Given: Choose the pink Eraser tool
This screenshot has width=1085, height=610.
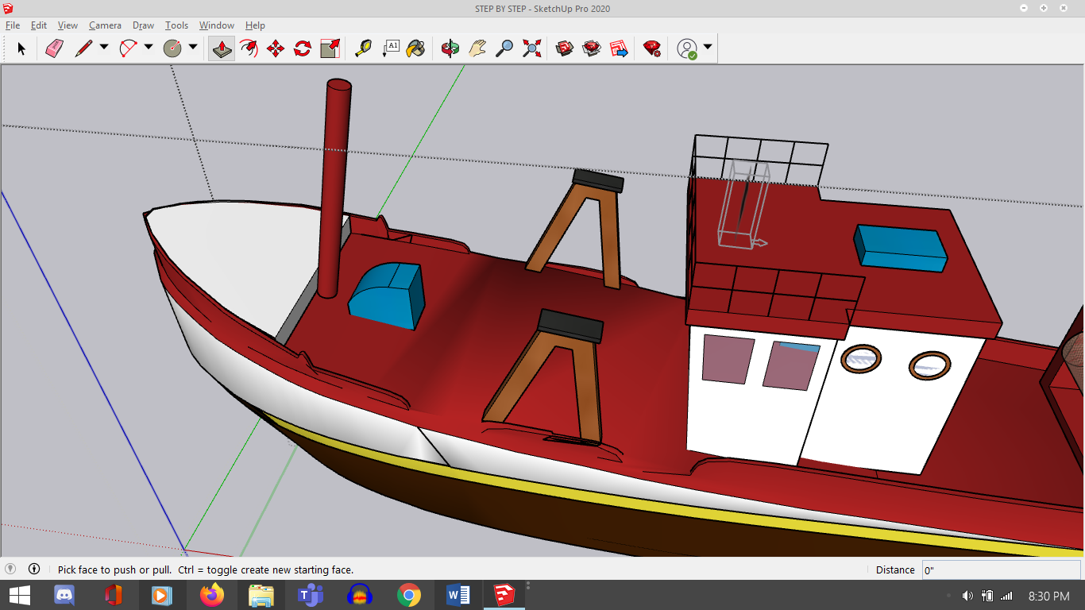Looking at the screenshot, I should 54,48.
